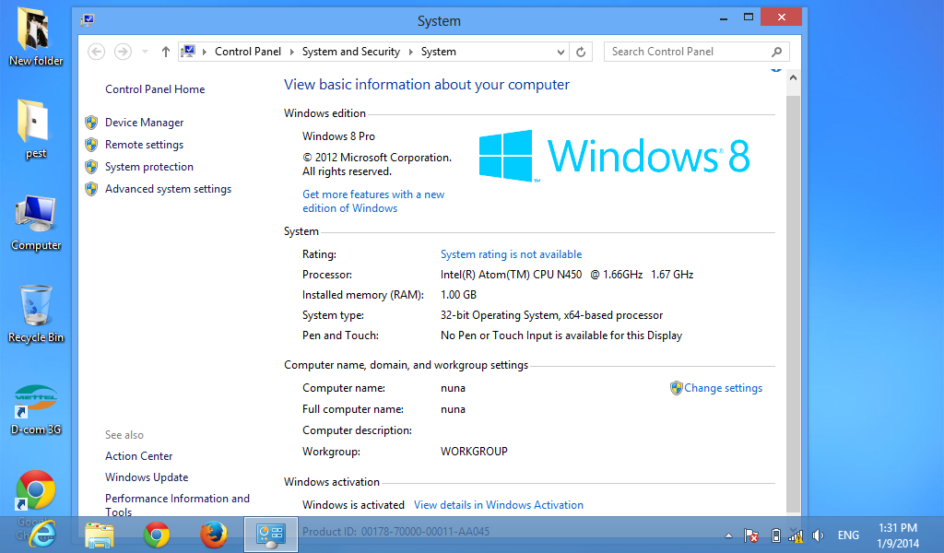The width and height of the screenshot is (944, 553).
Task: Open Advanced system settings
Action: click(x=168, y=189)
